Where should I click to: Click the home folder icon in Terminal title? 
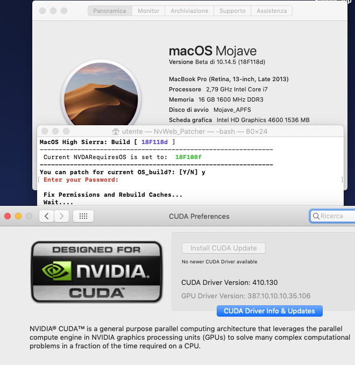(116, 132)
